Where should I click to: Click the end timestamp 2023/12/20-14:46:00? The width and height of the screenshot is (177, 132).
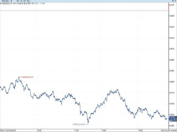pos(169,131)
